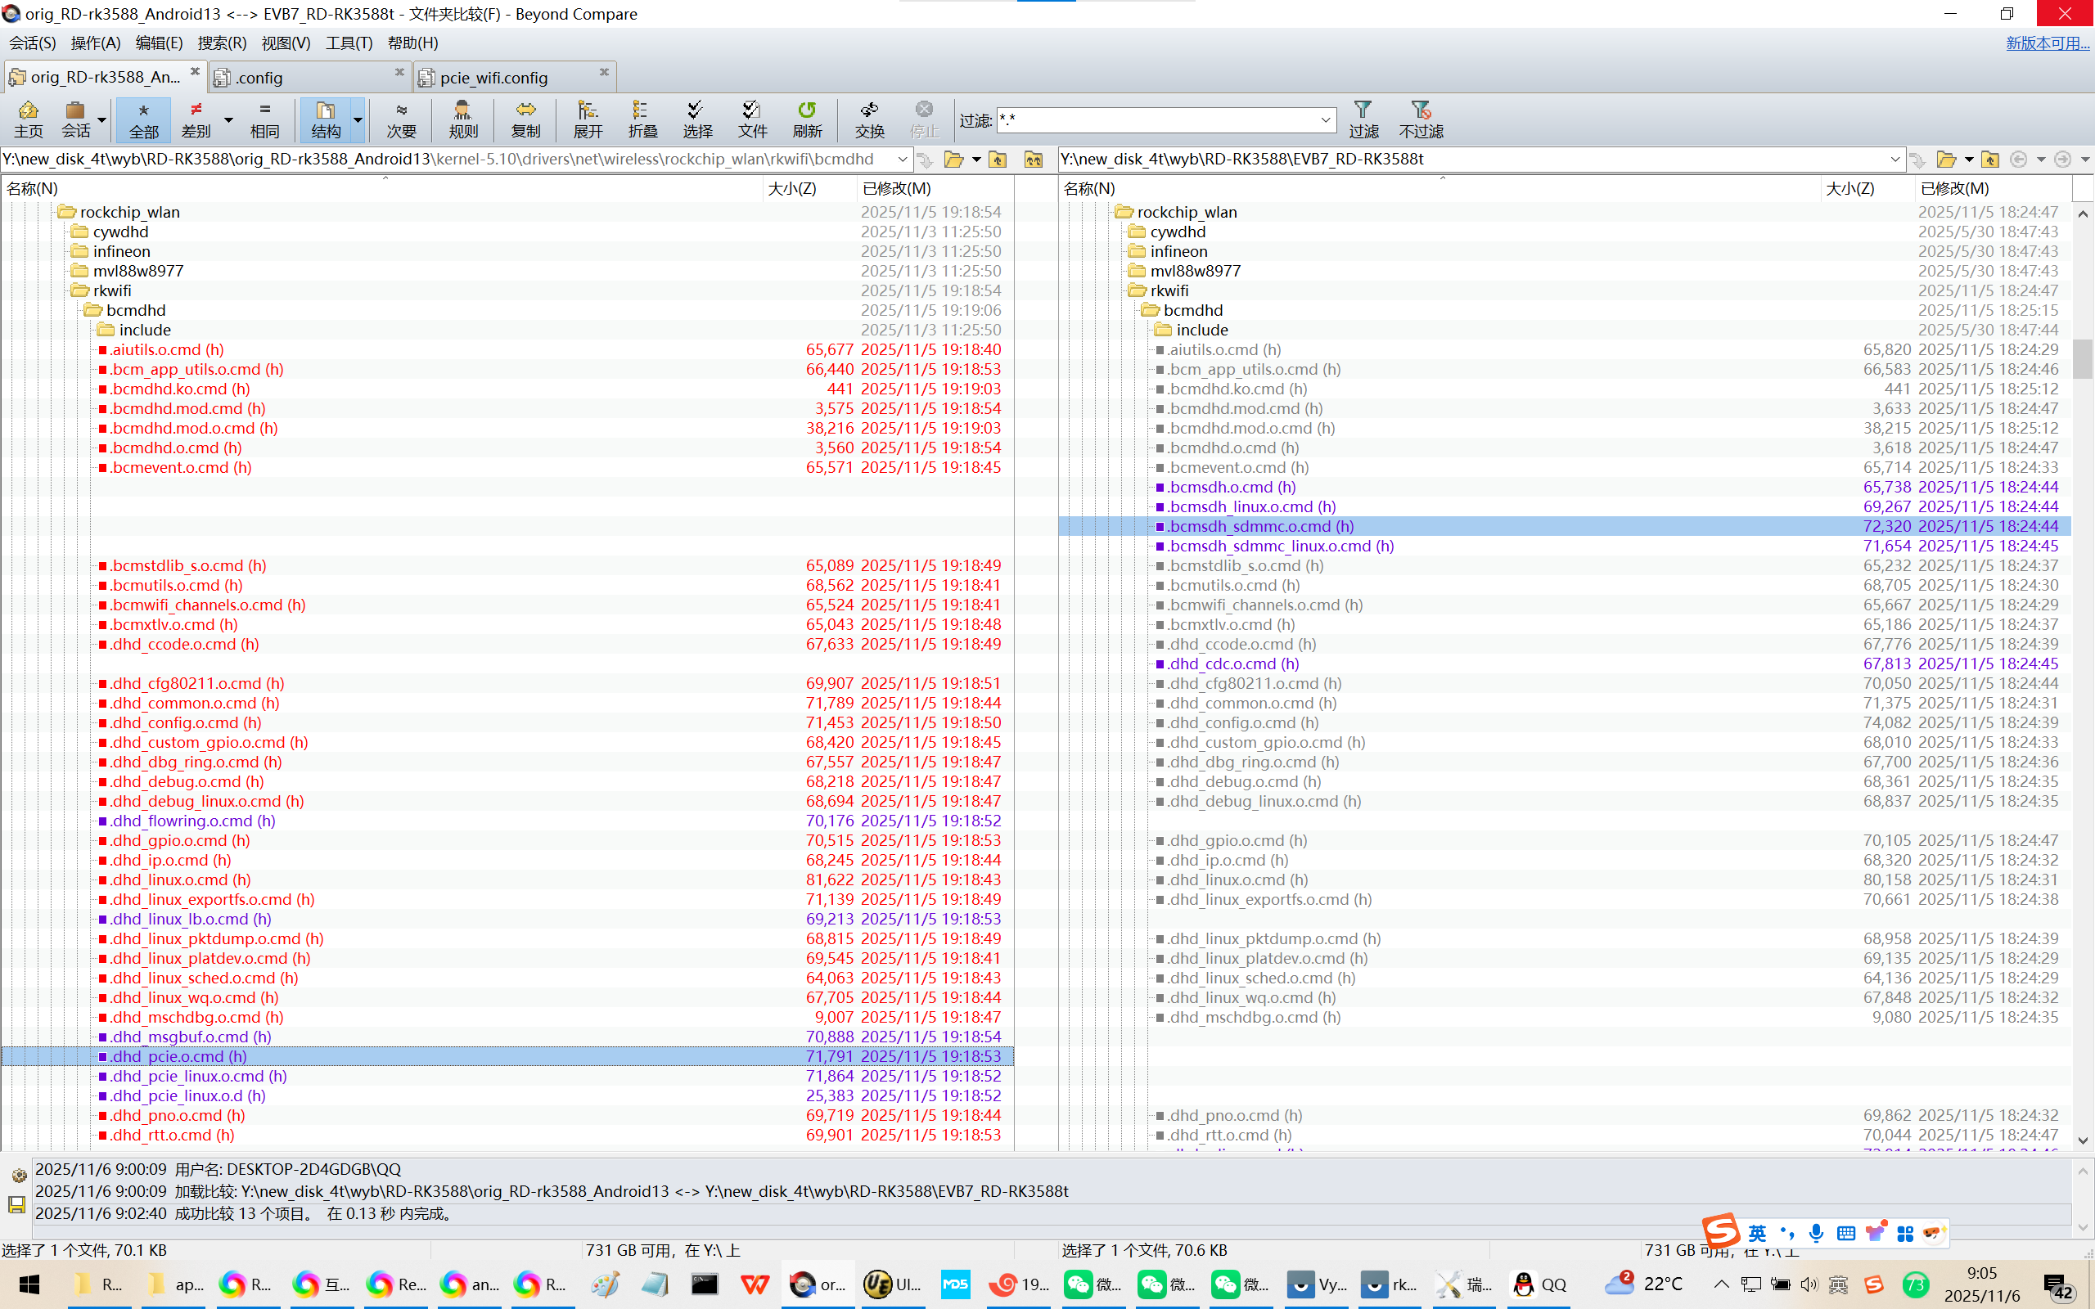Screen dimensions: 2095x1309
Task: Toggle the Show Differences (差别) filter
Action: click(x=196, y=119)
